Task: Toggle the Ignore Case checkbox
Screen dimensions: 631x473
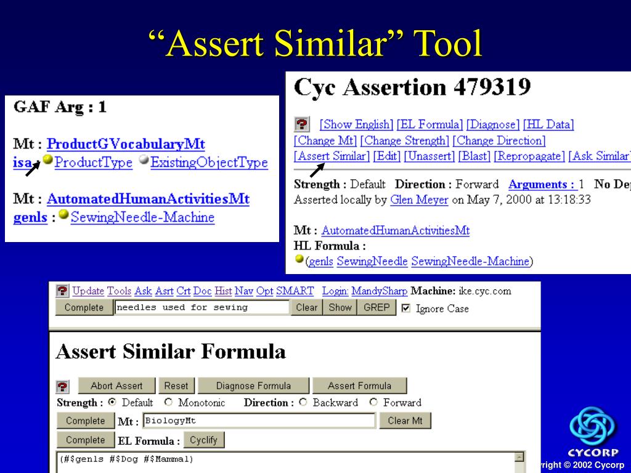Action: [x=406, y=308]
